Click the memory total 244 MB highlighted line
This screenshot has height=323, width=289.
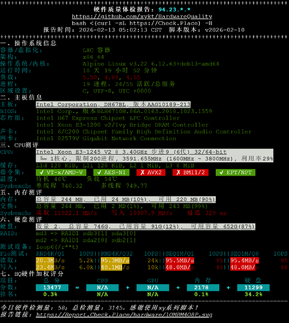125,200
